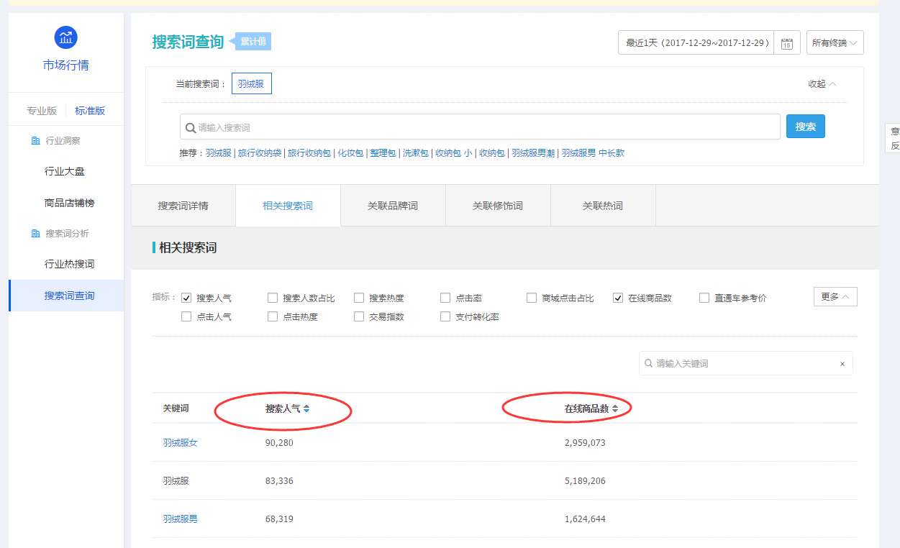The height and width of the screenshot is (548, 900).
Task: Tick the 点击热度 checkbox
Action: click(x=273, y=316)
